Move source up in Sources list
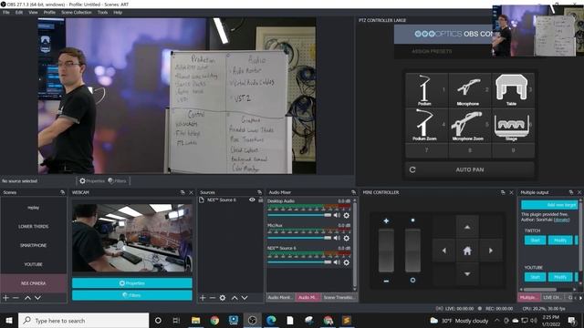This screenshot has width=584, height=328. [235, 298]
